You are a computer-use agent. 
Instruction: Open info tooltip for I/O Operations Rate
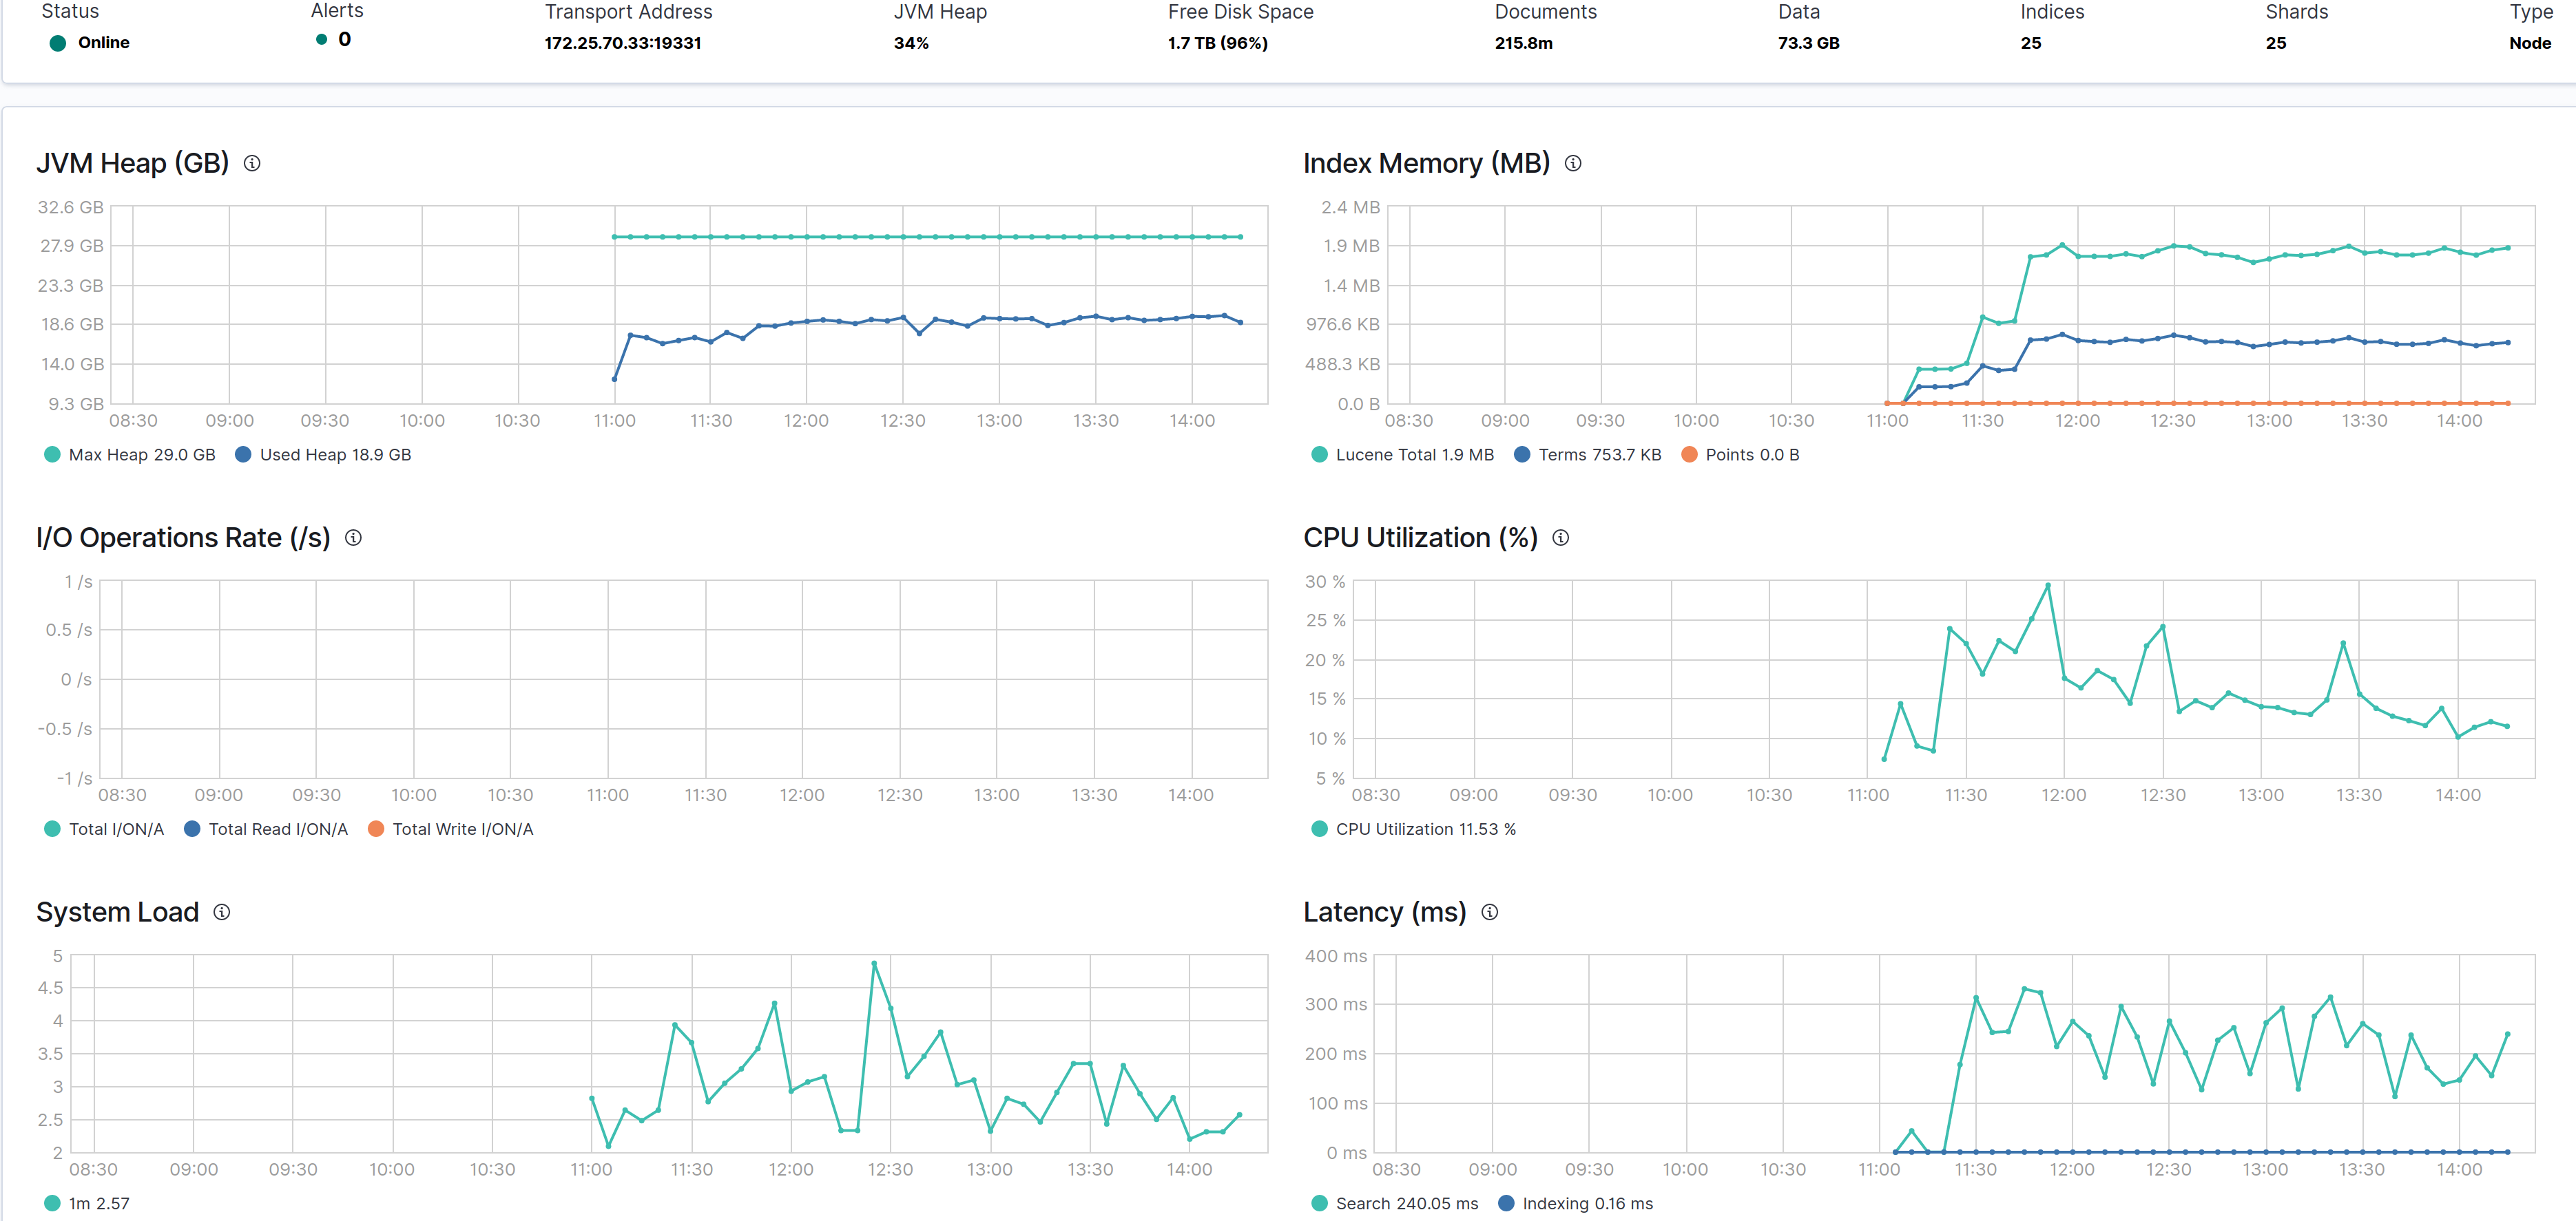pyautogui.click(x=353, y=538)
